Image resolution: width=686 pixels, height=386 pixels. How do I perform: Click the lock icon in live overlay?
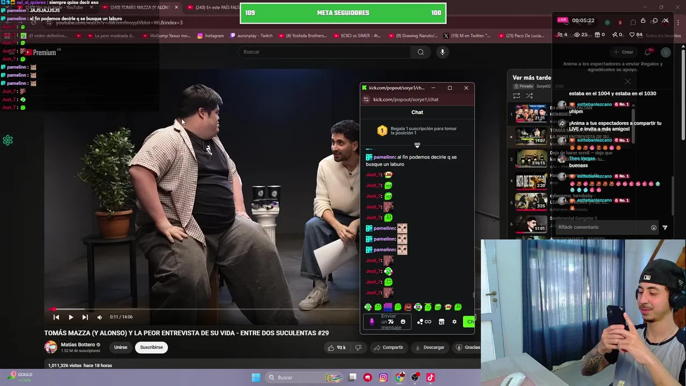point(643,21)
